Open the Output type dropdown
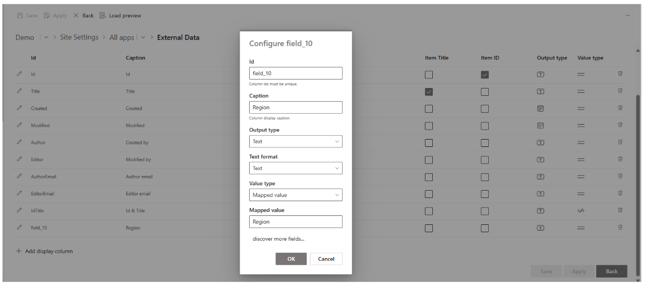Image resolution: width=645 pixels, height=287 pixels. click(x=296, y=142)
